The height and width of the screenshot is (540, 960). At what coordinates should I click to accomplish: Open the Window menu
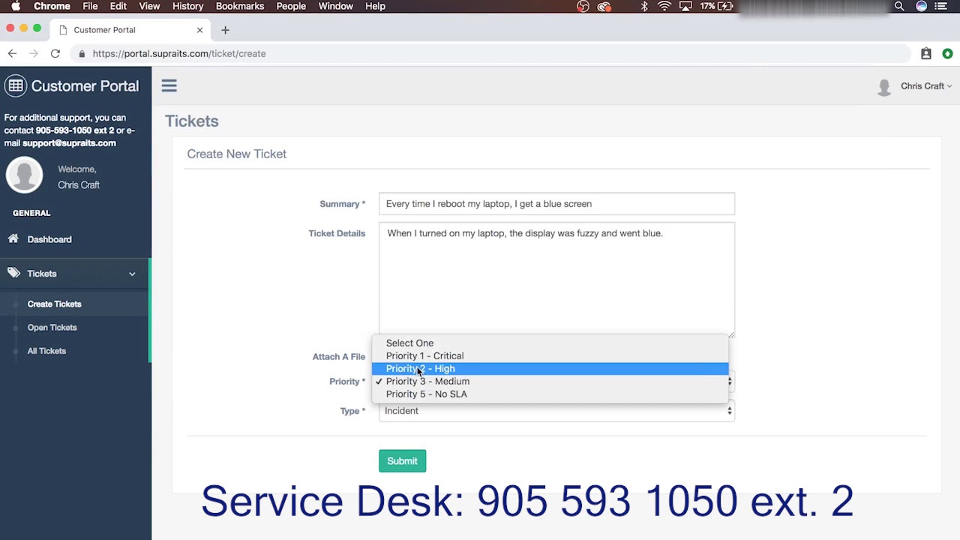335,6
